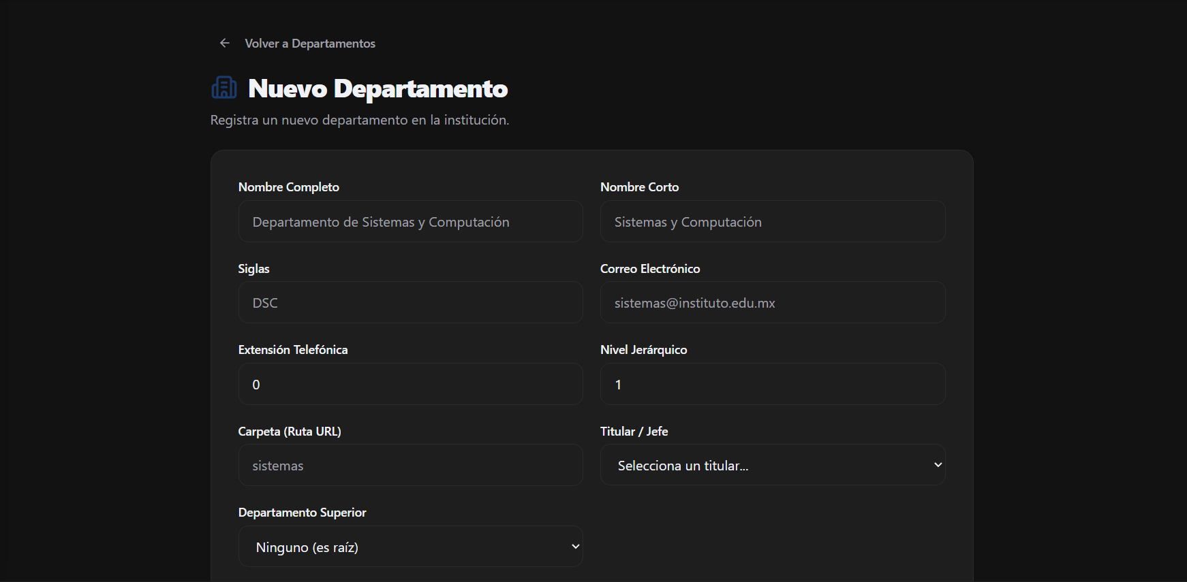Click the Nuevo Departamento heading

click(x=378, y=88)
